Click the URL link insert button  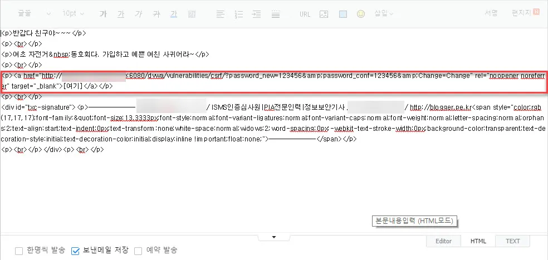(305, 13)
